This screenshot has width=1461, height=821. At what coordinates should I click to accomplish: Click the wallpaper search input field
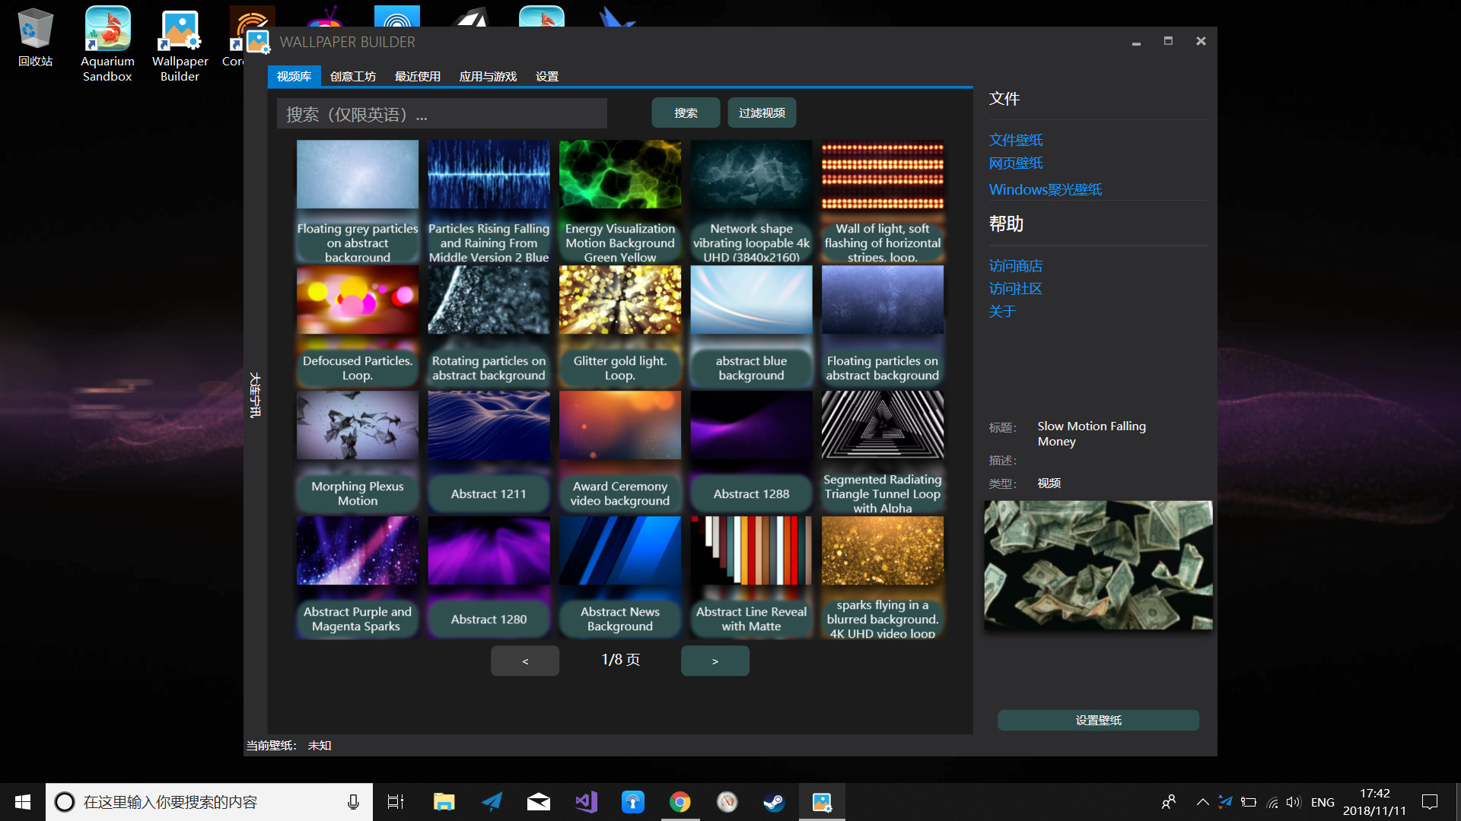pos(441,113)
